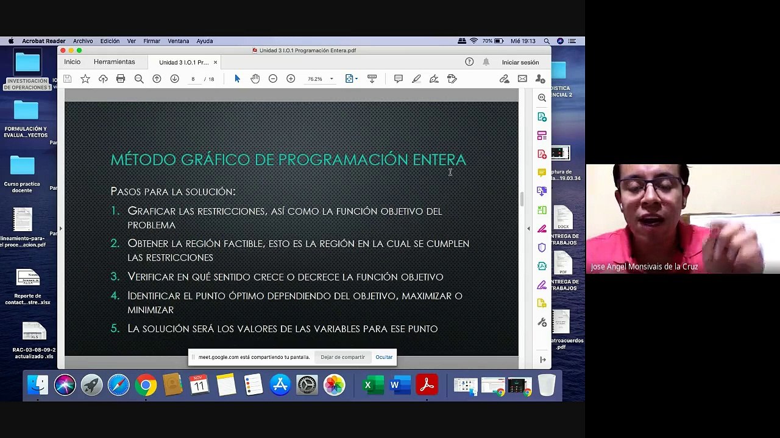Zoom out with minus button

point(273,79)
